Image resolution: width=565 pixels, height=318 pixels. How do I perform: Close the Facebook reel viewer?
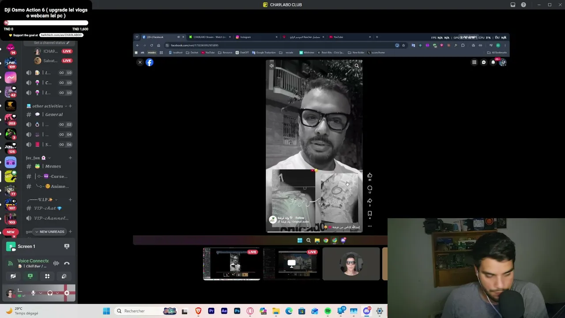click(140, 62)
